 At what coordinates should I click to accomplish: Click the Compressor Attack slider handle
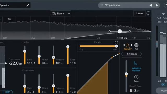click(x=39, y=87)
